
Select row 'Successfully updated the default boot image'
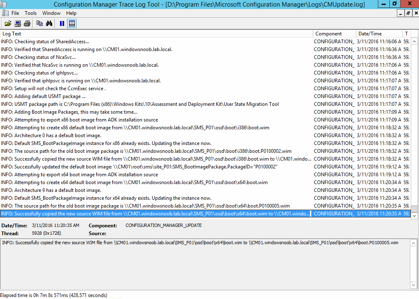tap(205, 167)
